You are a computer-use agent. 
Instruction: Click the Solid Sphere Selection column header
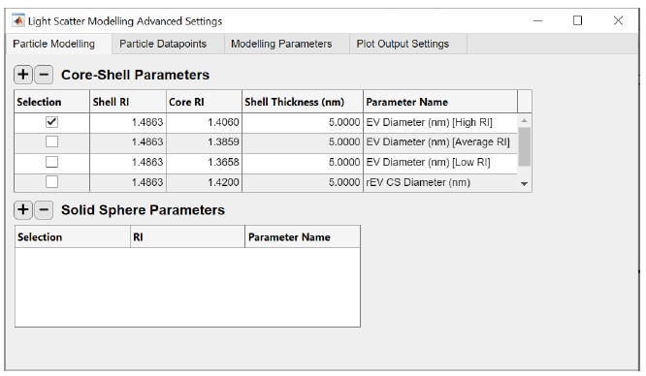[73, 236]
